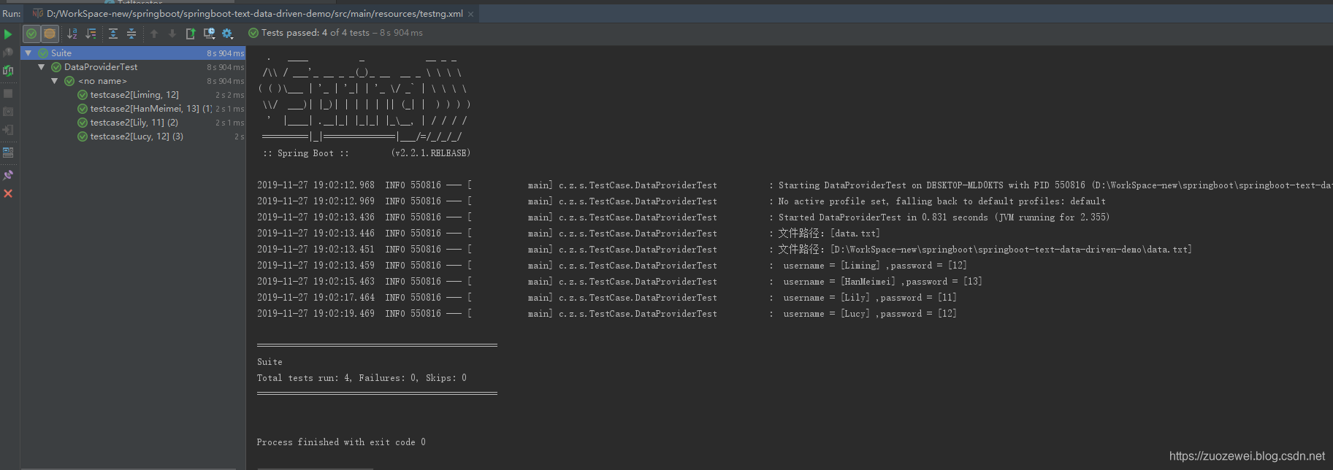Image resolution: width=1333 pixels, height=470 pixels.
Task: Click 'username = [Lily]' log line
Action: point(607,298)
